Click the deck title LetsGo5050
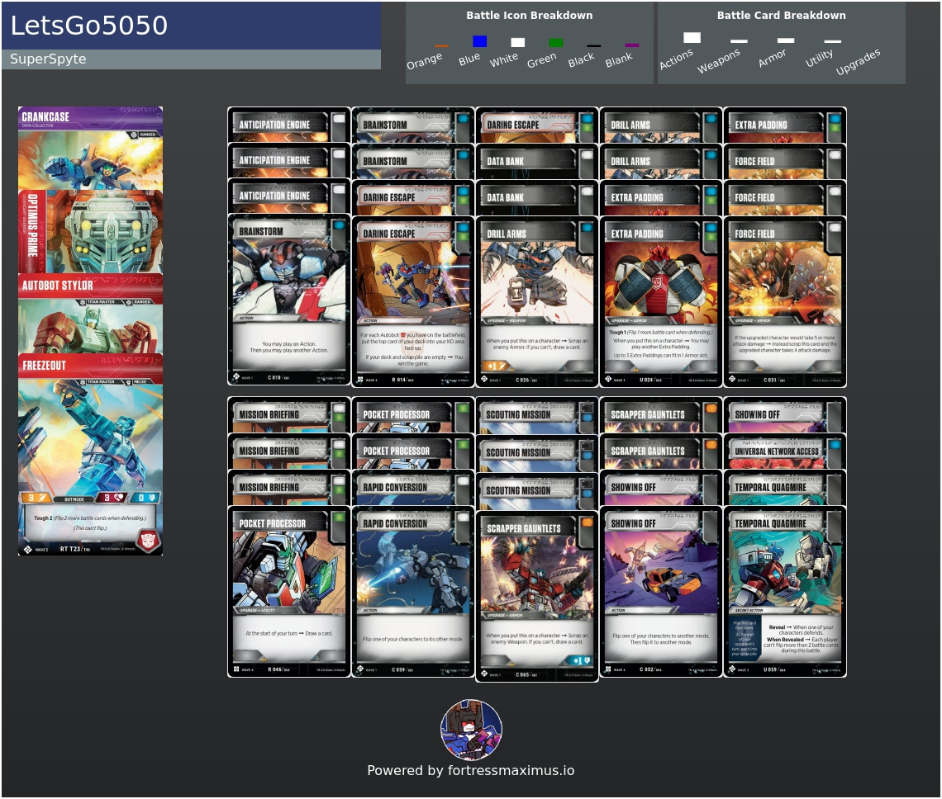This screenshot has width=942, height=799. pyautogui.click(x=89, y=26)
